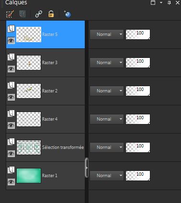Screen dimensions: 181x203
Task: Open Raster 4 blend mode dropdown
Action: pyautogui.click(x=107, y=119)
